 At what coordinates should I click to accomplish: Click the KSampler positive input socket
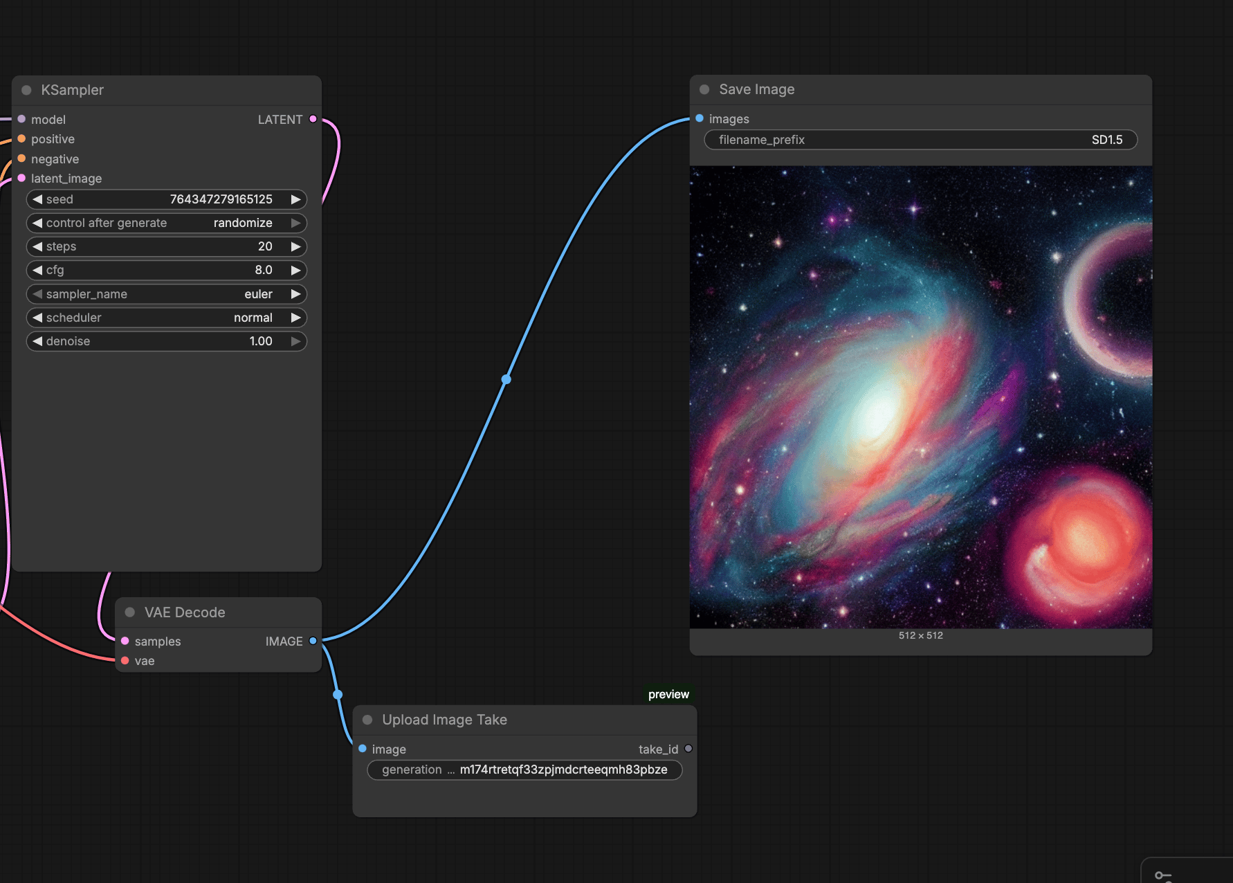(21, 138)
